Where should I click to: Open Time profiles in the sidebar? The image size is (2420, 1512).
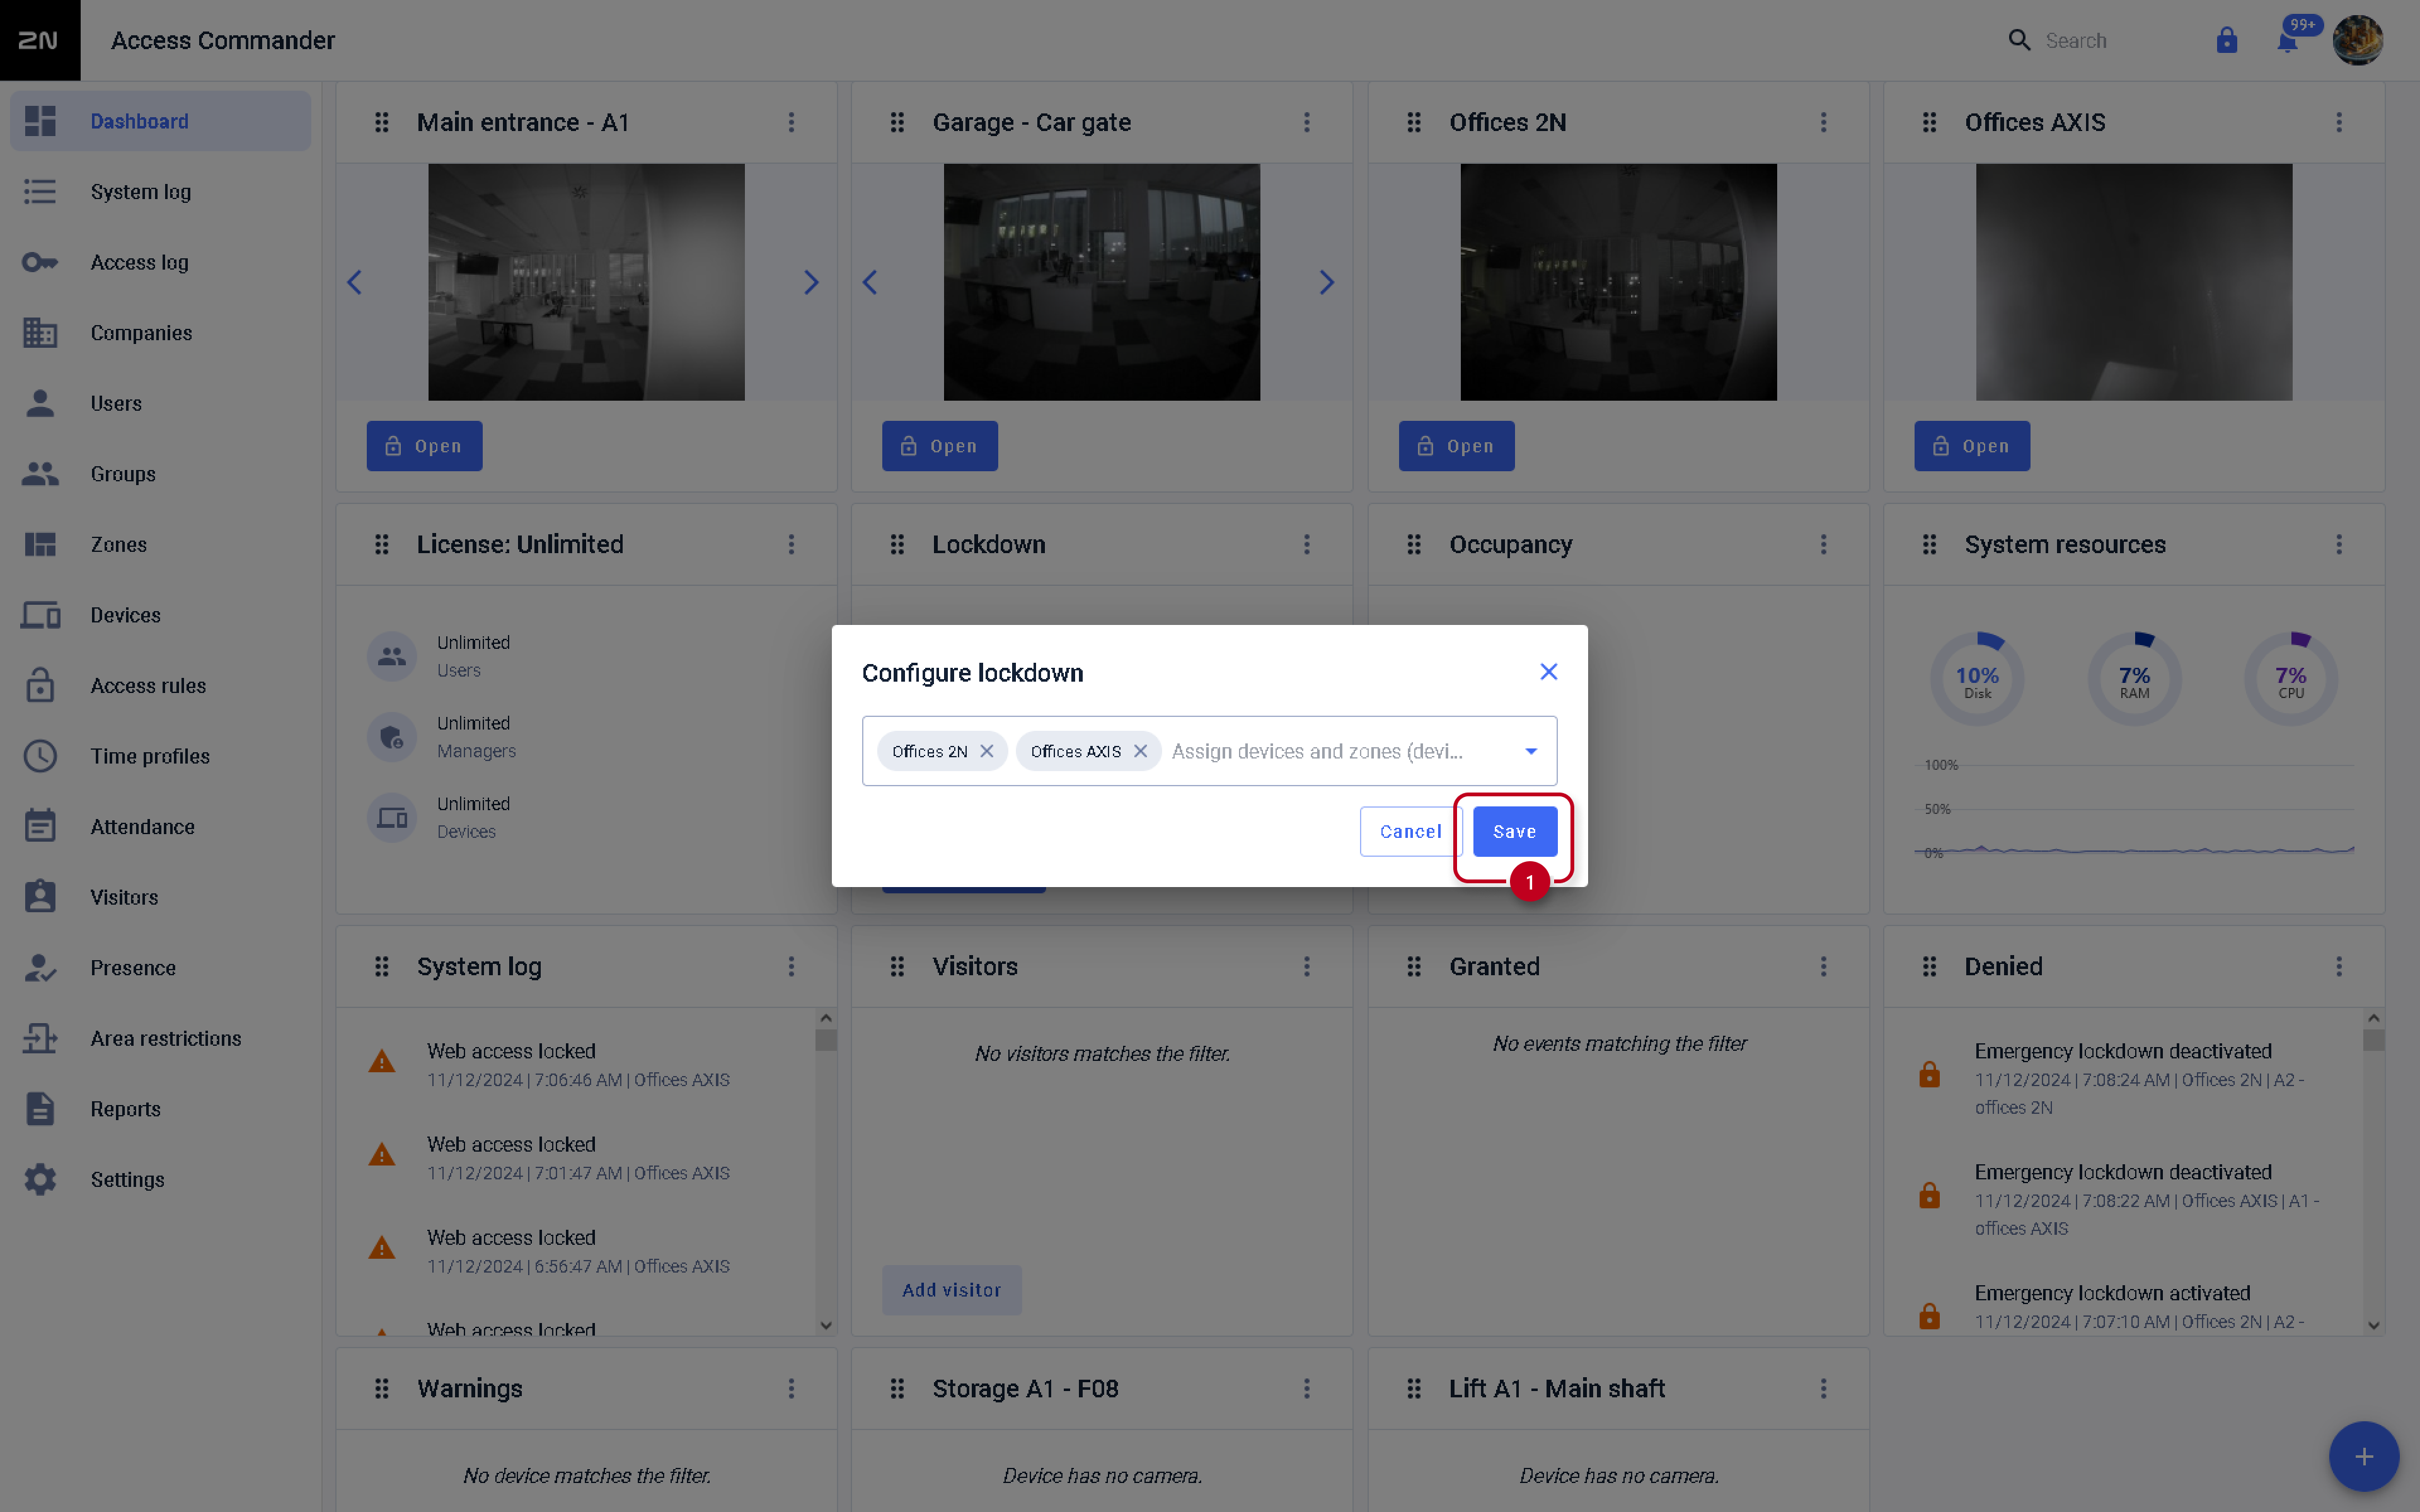click(160, 756)
